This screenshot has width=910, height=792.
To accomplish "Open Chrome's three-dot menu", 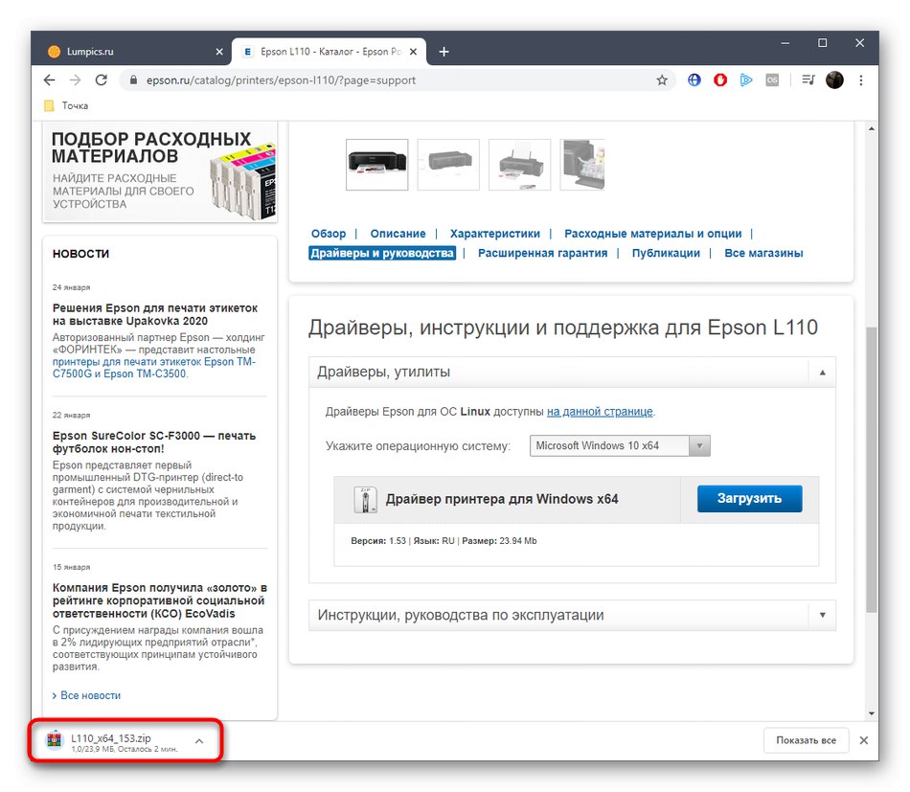I will 859,79.
